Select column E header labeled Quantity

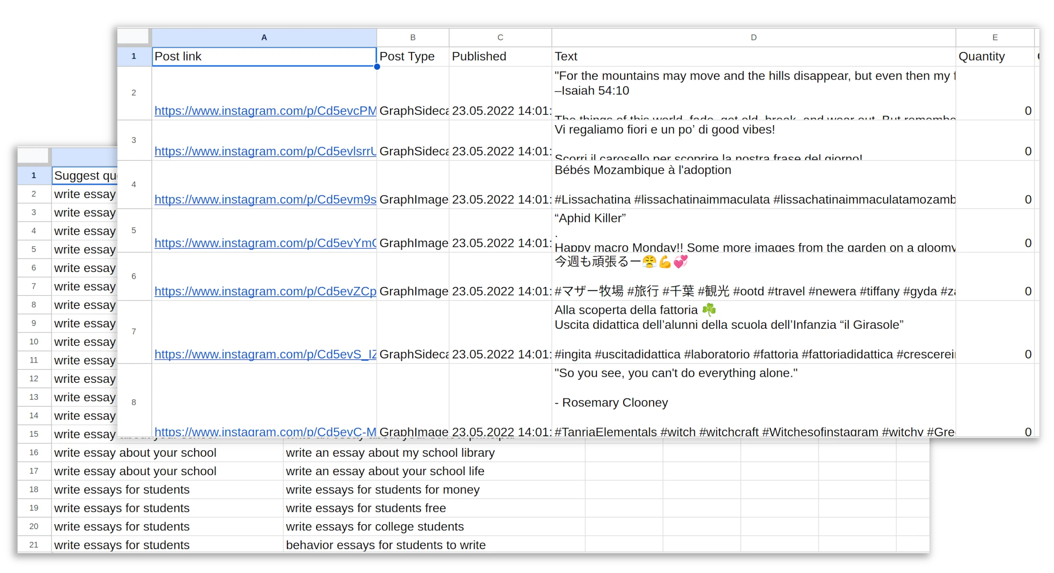point(995,37)
